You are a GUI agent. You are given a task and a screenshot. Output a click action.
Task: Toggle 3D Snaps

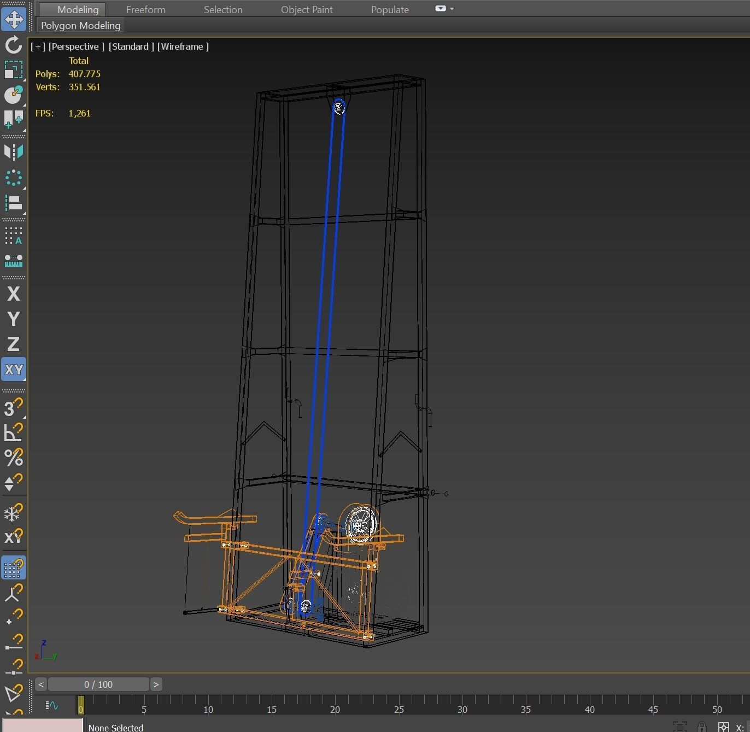14,407
